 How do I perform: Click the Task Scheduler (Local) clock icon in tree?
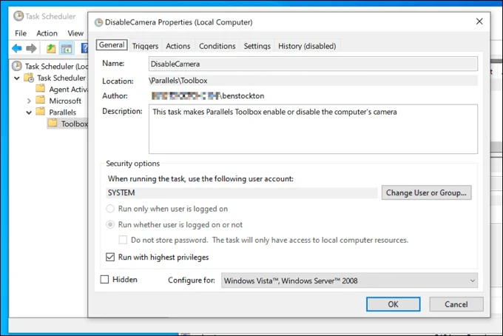click(17, 66)
